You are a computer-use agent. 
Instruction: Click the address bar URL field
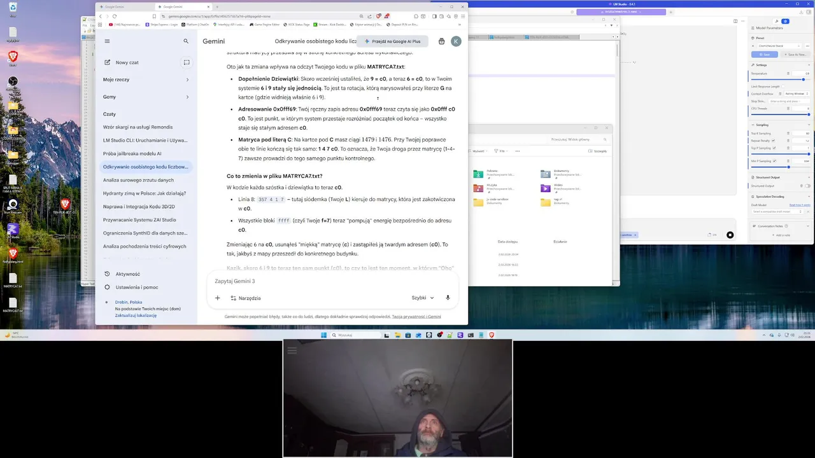click(261, 16)
